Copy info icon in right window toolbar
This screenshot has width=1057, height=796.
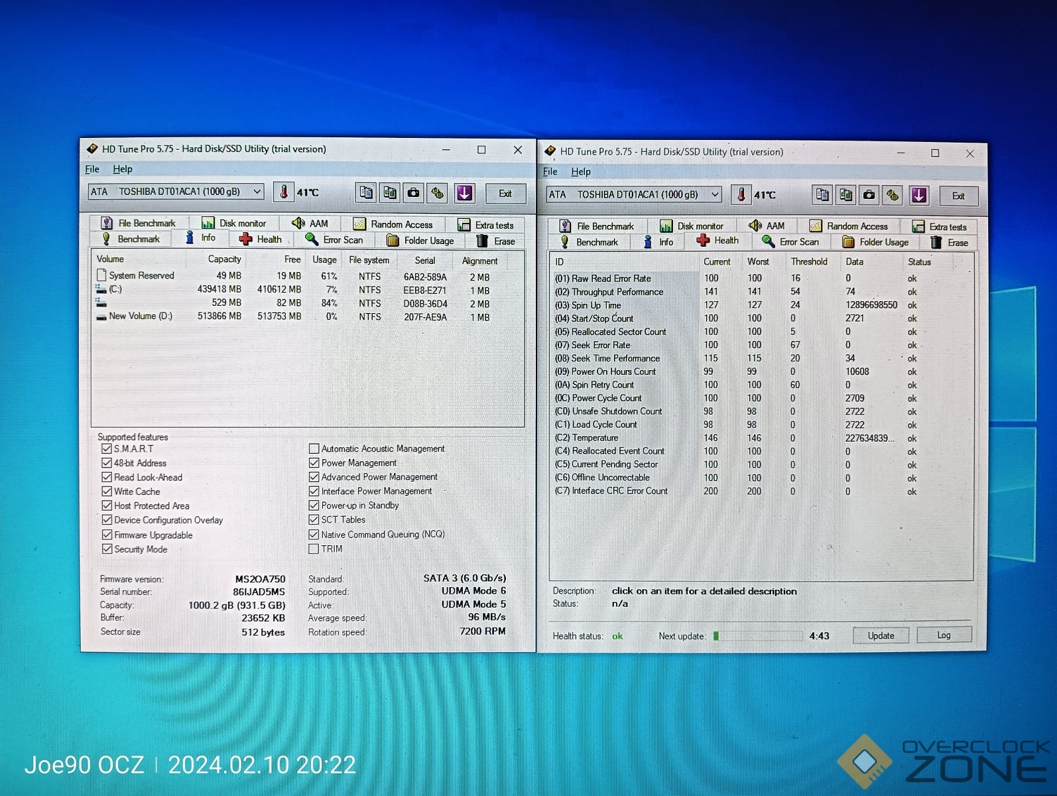(822, 195)
